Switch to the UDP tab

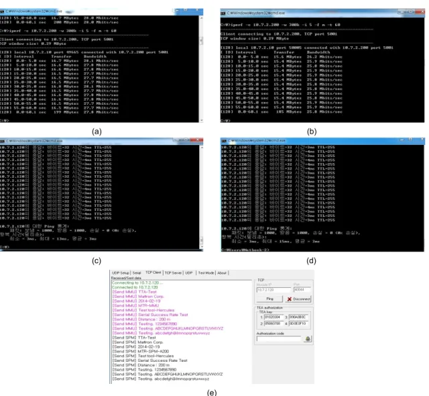[189, 273]
